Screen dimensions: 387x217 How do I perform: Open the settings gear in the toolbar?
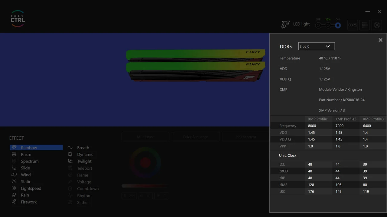pyautogui.click(x=377, y=25)
